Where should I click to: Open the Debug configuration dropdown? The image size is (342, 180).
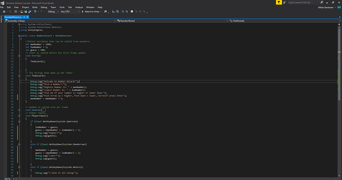point(53,11)
